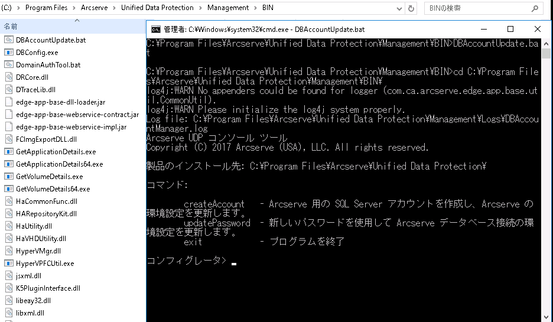The height and width of the screenshot is (322, 553).
Task: Click the FCImgExportDLL.dll file icon
Action: [x=9, y=139]
